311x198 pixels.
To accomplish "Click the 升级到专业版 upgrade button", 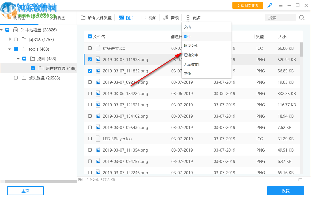I will [x=248, y=5].
